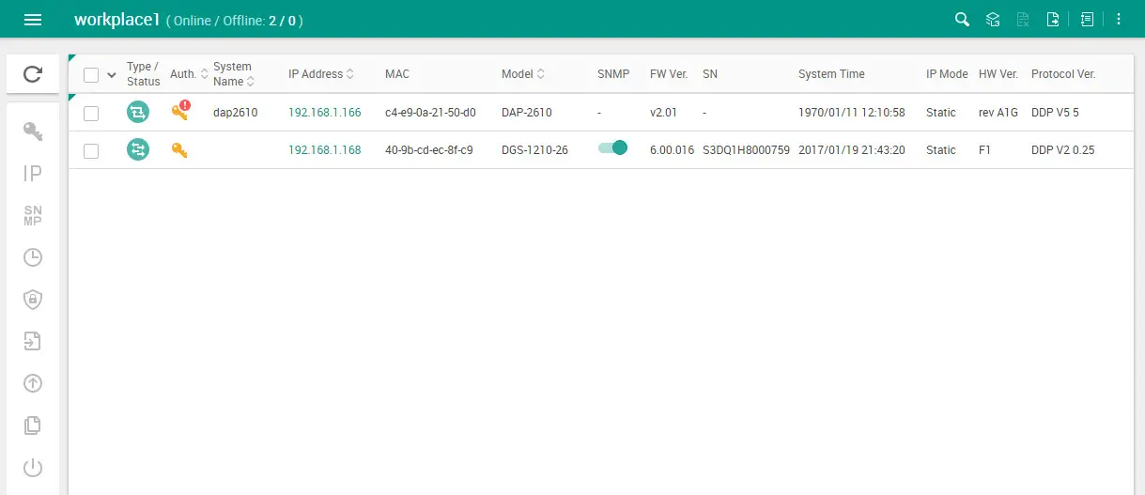Click the firmware version 6.00.016
This screenshot has width=1145, height=495.
click(672, 150)
